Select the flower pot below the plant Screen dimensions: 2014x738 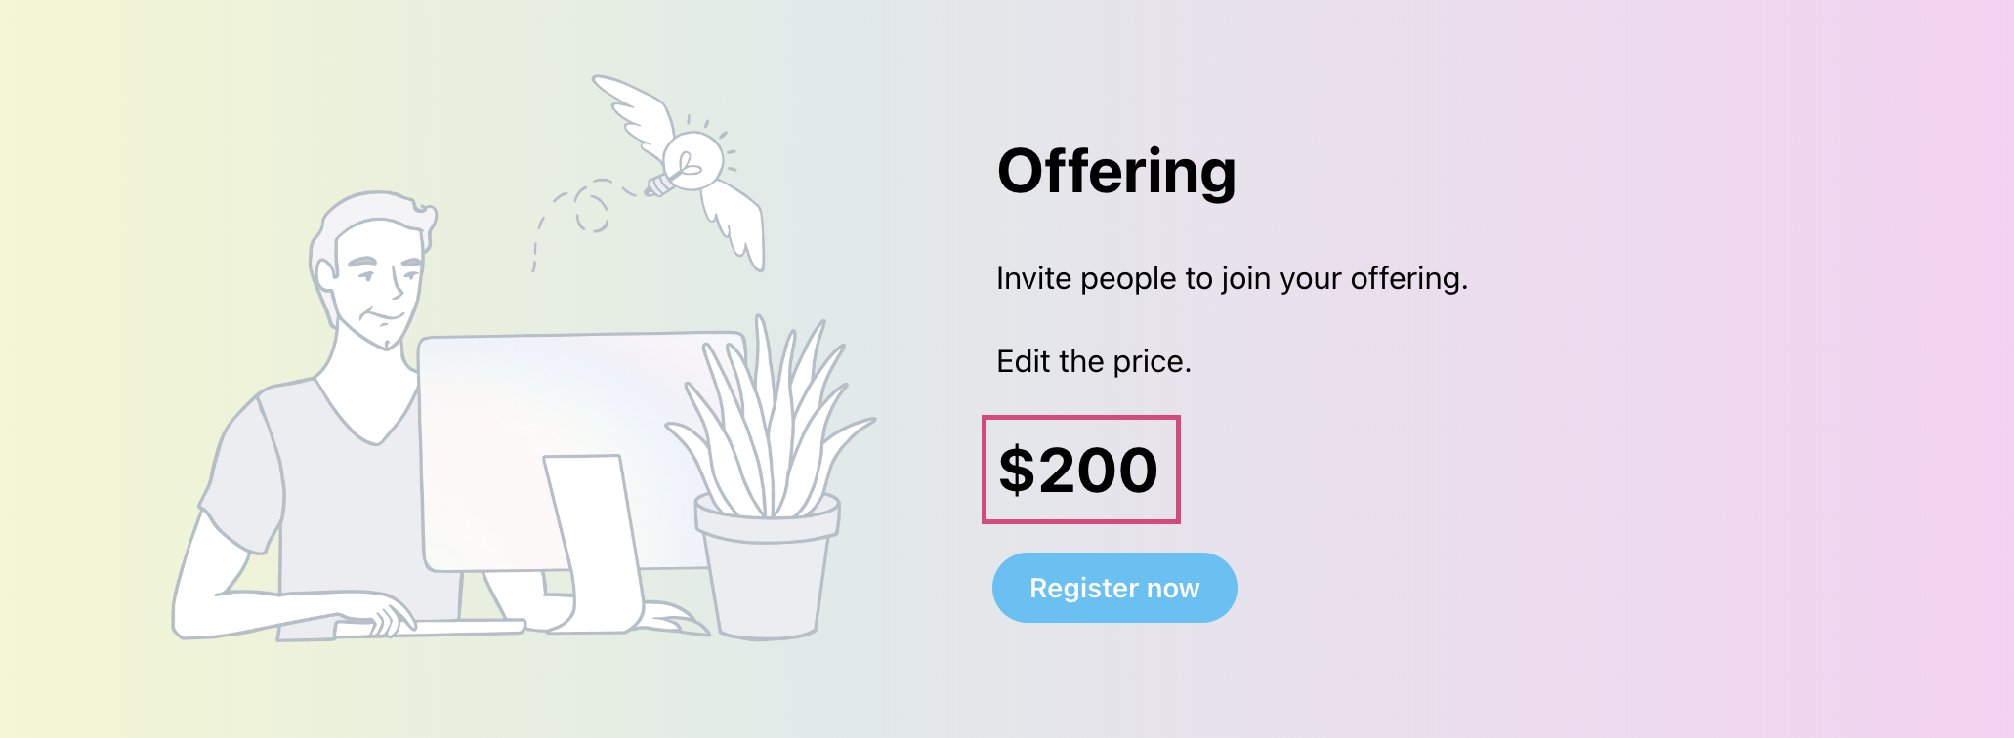point(768,568)
